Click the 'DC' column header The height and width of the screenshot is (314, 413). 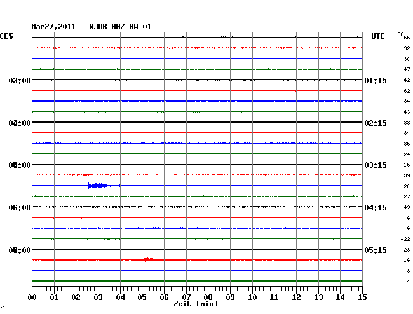pos(400,34)
